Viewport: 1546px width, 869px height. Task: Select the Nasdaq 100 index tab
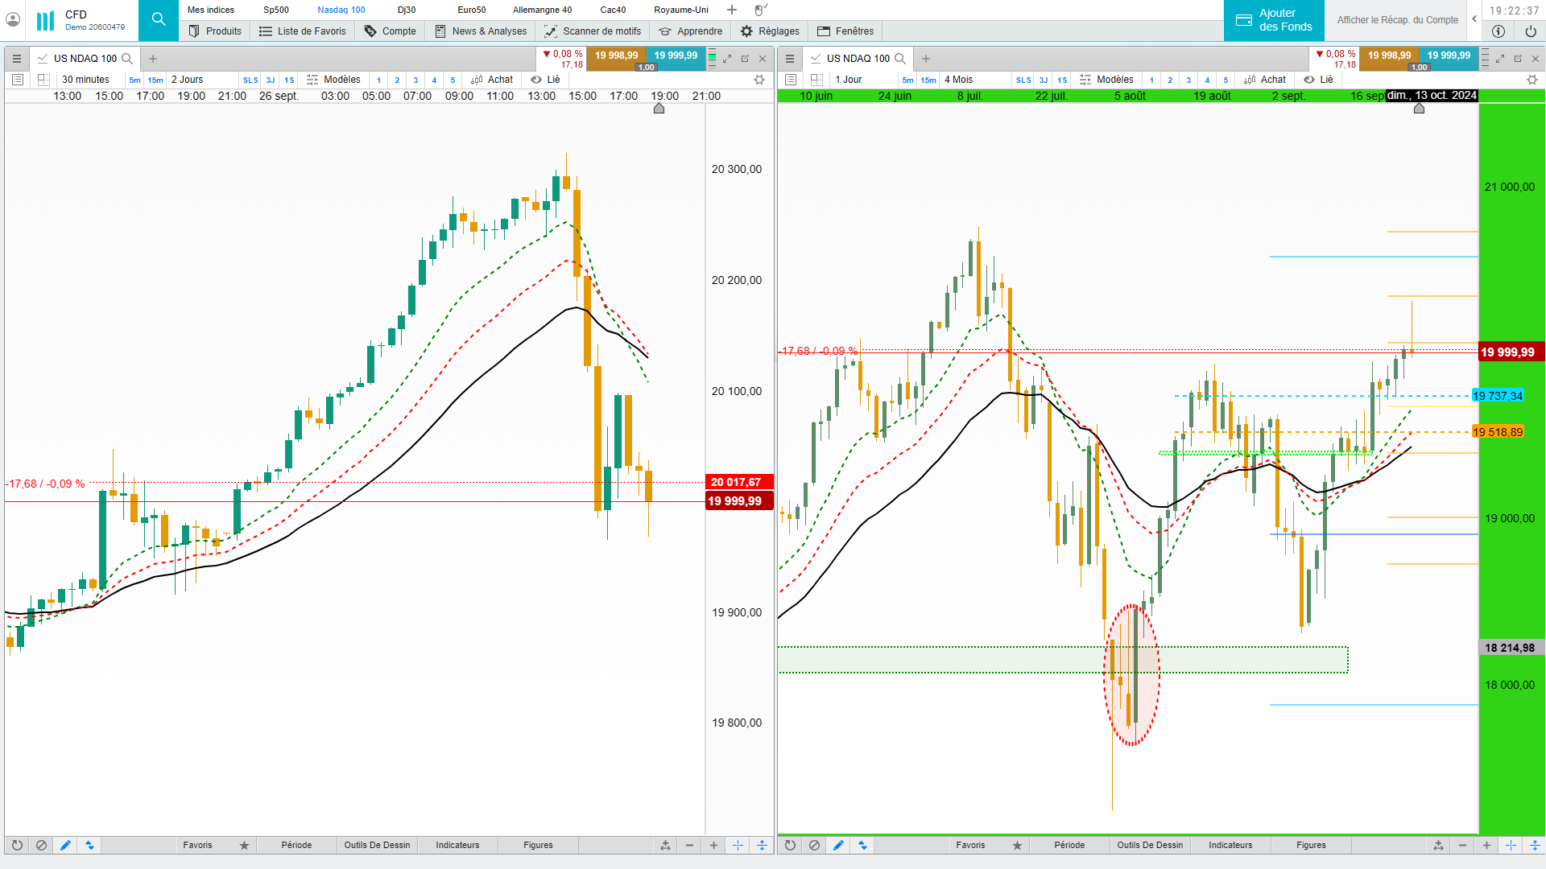341,10
